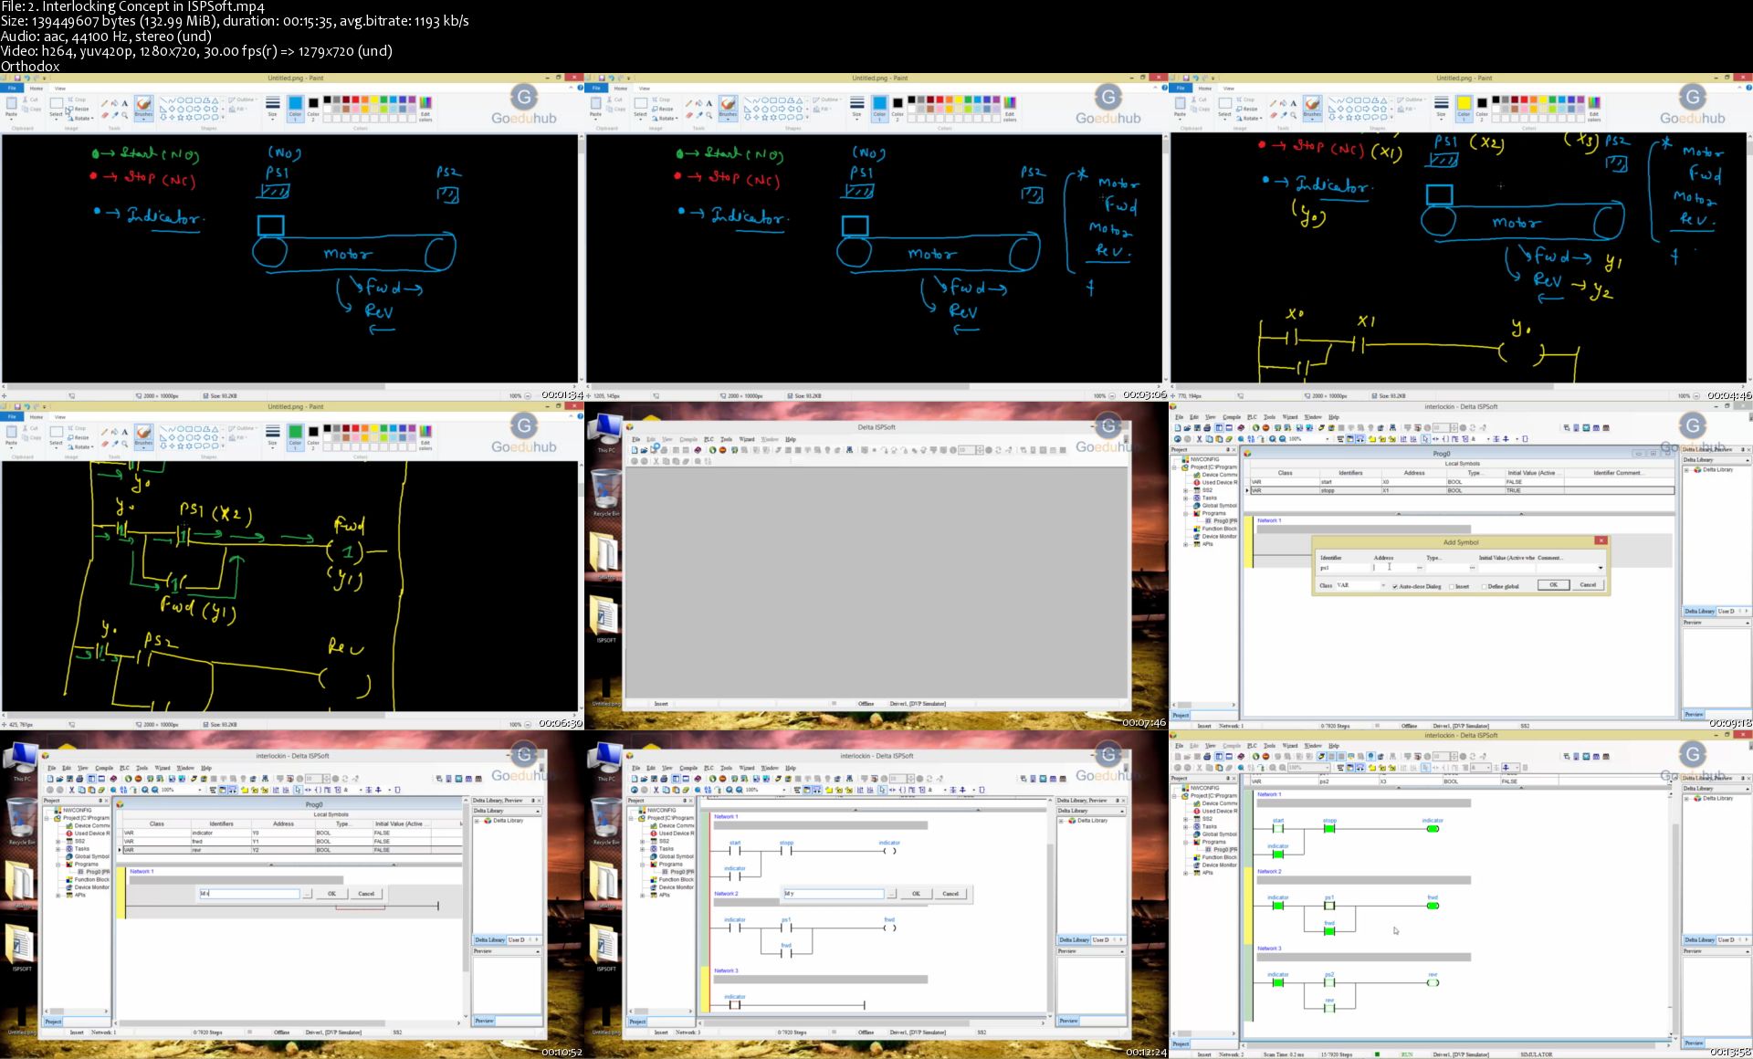
Task: Select Device Monitor tree item in 00:12:24 frame
Action: pos(677,887)
